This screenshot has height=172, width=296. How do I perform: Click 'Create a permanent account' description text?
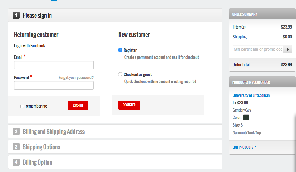(x=161, y=57)
